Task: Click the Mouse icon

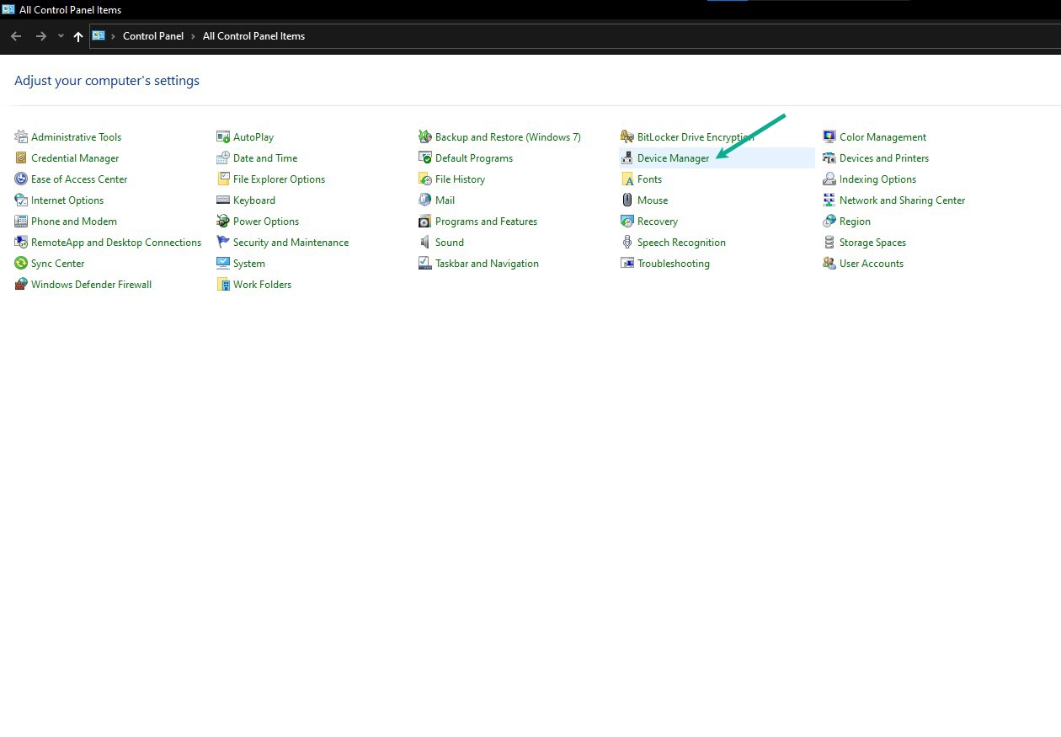Action: (627, 200)
